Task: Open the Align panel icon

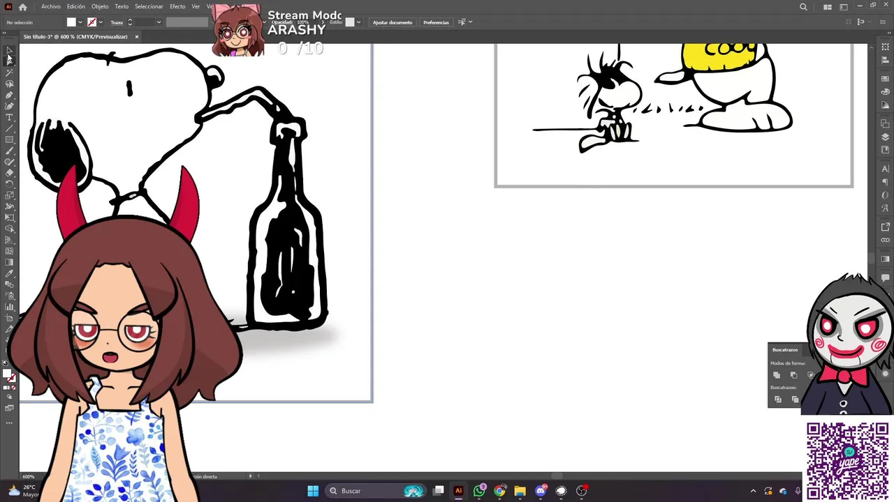Action: pyautogui.click(x=885, y=60)
